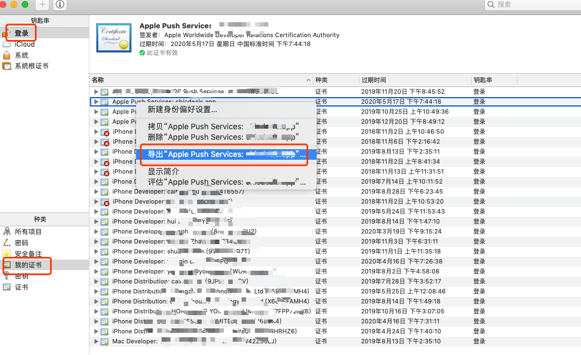
Task: Show 密码 category
Action: coord(22,243)
